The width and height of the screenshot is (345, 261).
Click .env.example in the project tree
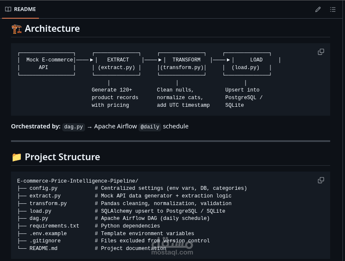point(48,233)
